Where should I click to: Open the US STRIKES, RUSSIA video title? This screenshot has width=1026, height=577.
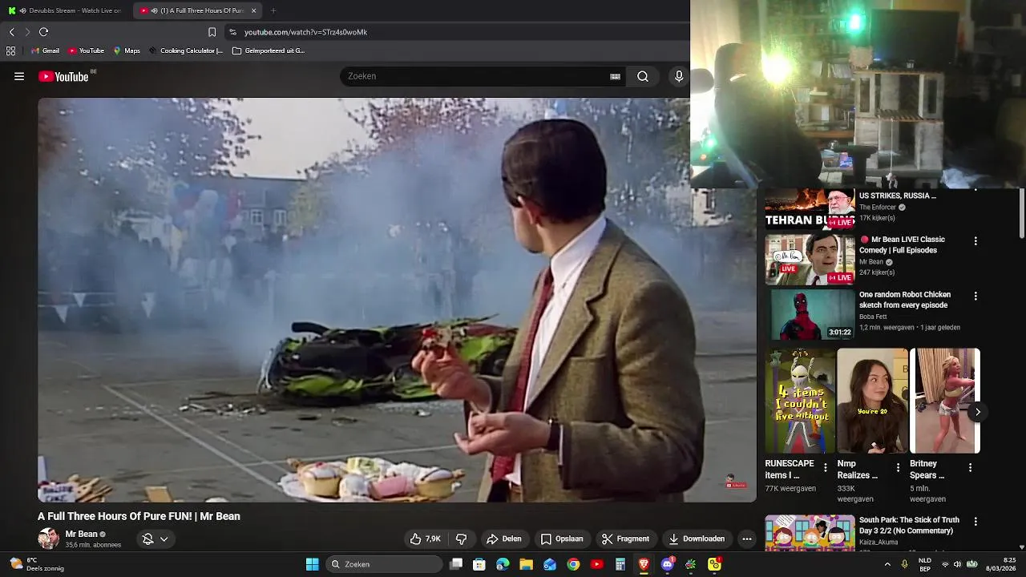tap(897, 196)
